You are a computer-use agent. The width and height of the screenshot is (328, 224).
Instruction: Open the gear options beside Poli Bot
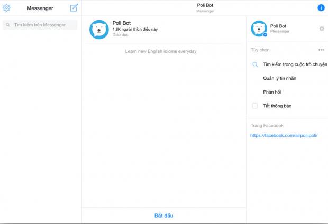[321, 29]
